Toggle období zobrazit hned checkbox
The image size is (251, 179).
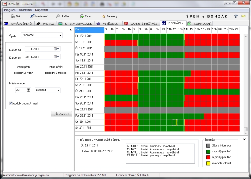tap(11, 103)
